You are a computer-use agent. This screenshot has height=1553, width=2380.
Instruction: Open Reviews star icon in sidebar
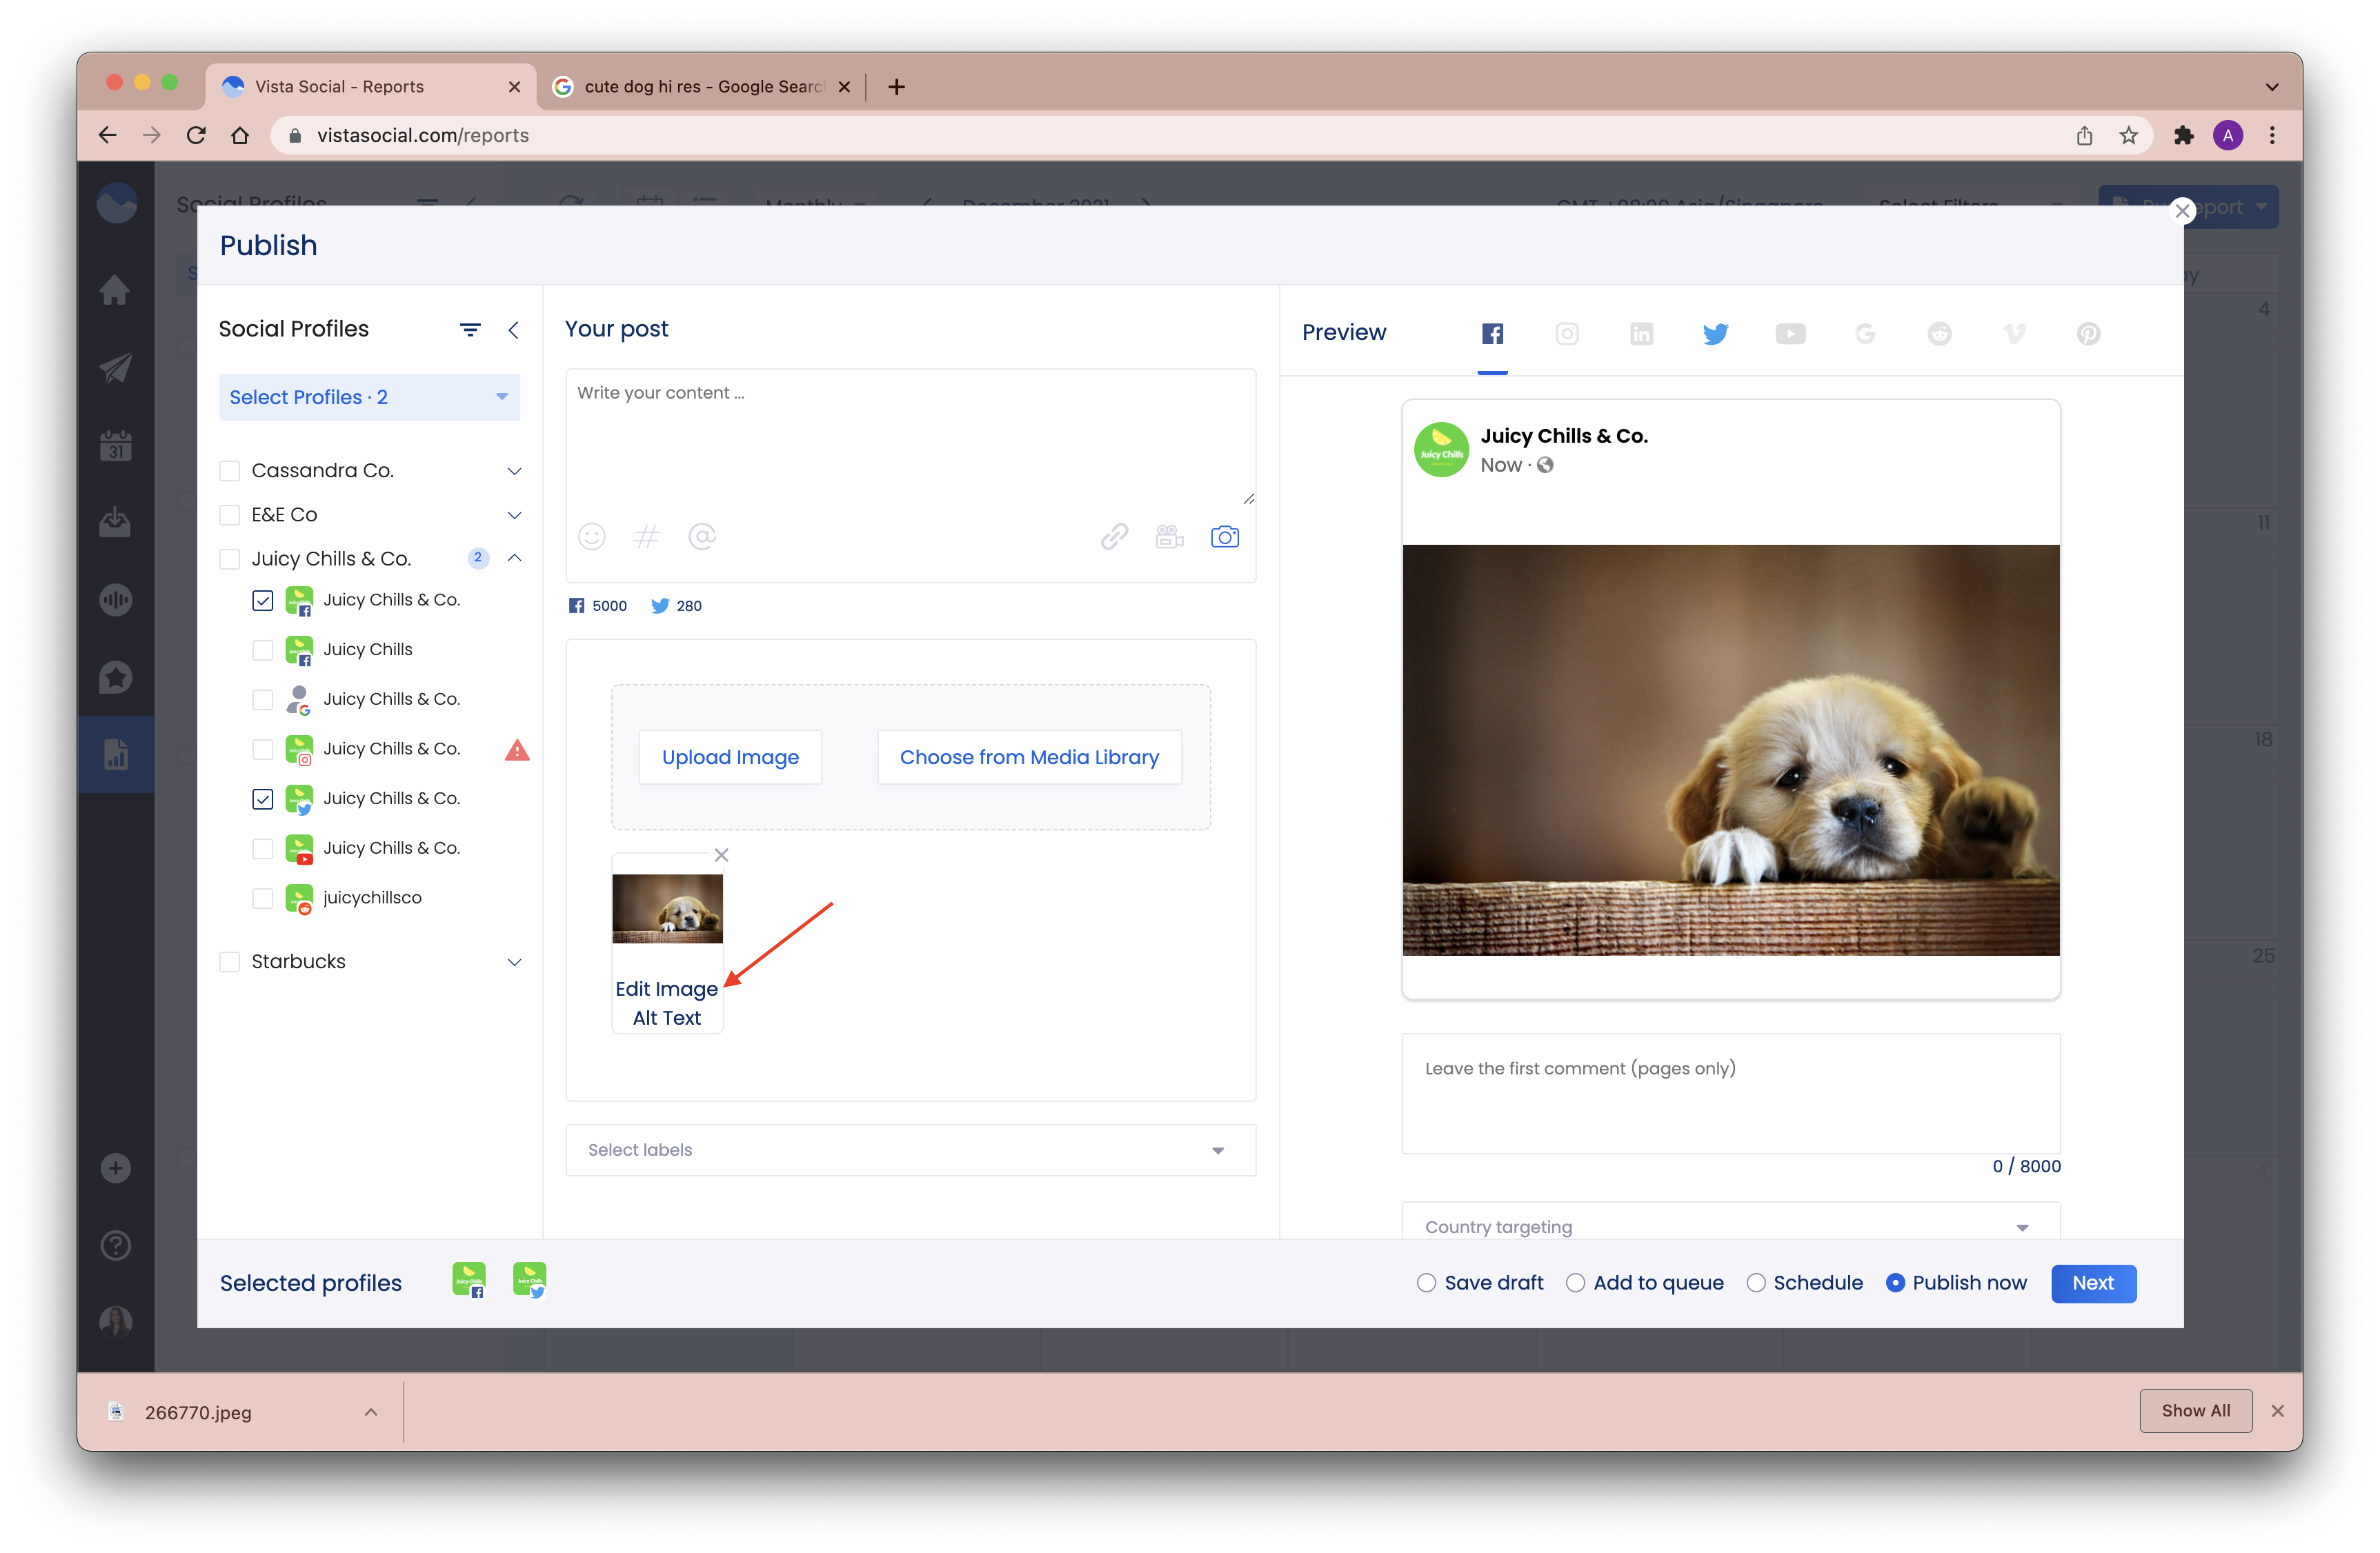point(115,677)
